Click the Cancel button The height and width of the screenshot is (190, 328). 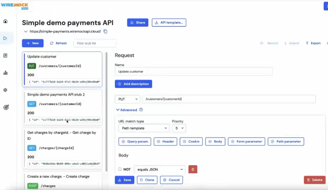tap(171, 180)
